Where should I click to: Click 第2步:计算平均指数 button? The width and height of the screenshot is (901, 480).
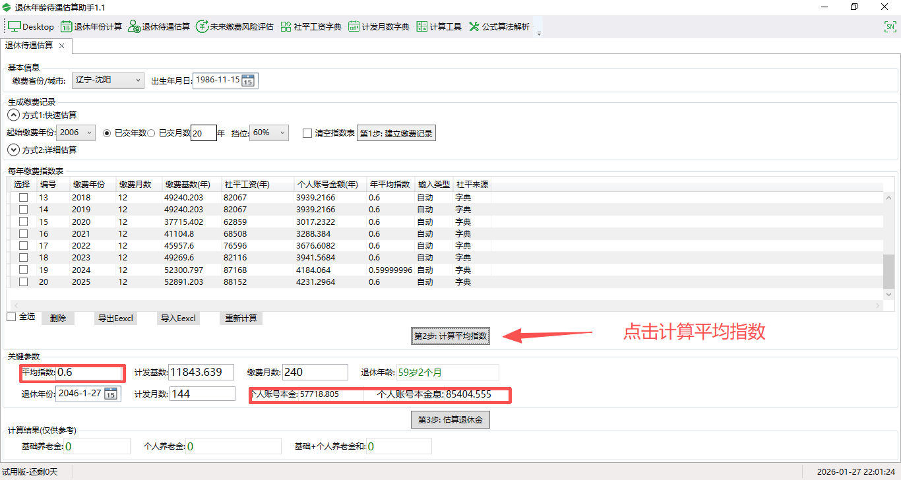click(x=450, y=336)
